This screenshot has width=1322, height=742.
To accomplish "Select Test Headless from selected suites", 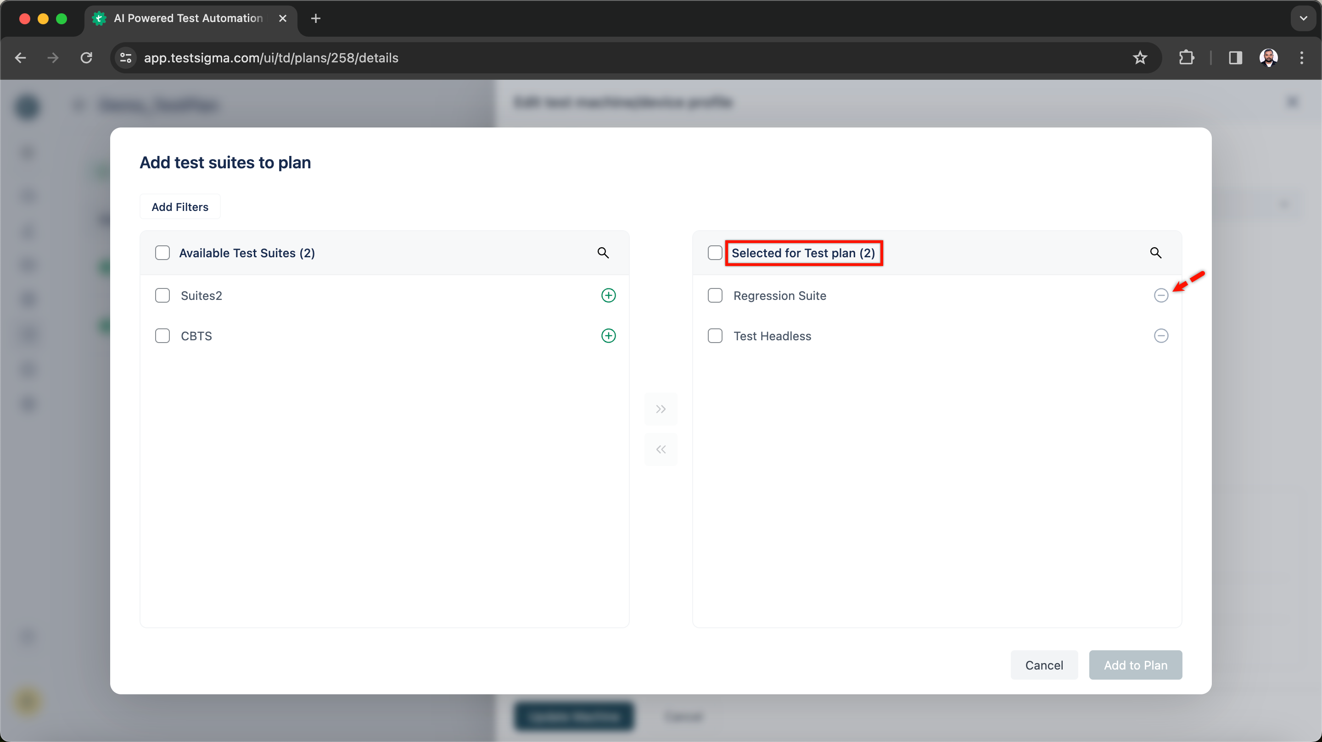I will (716, 336).
